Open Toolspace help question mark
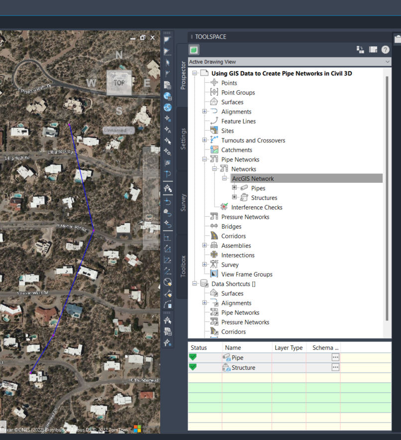Viewport: 401px width, 440px height. (385, 50)
